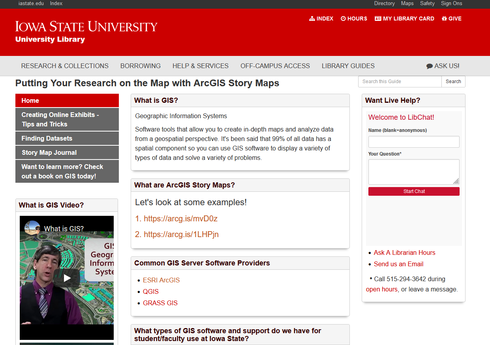Open the LIBRARY GUIDES section

[x=348, y=66]
